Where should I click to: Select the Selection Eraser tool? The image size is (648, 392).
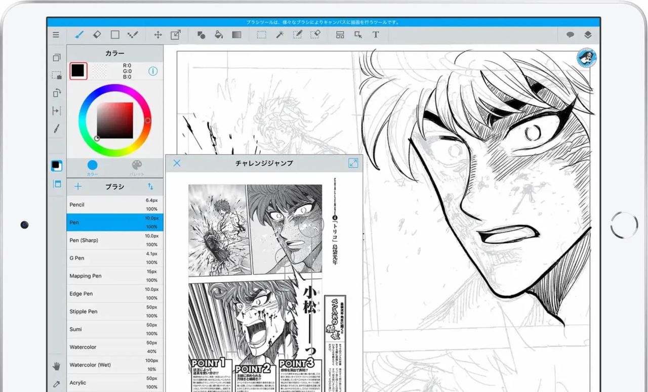(x=315, y=35)
